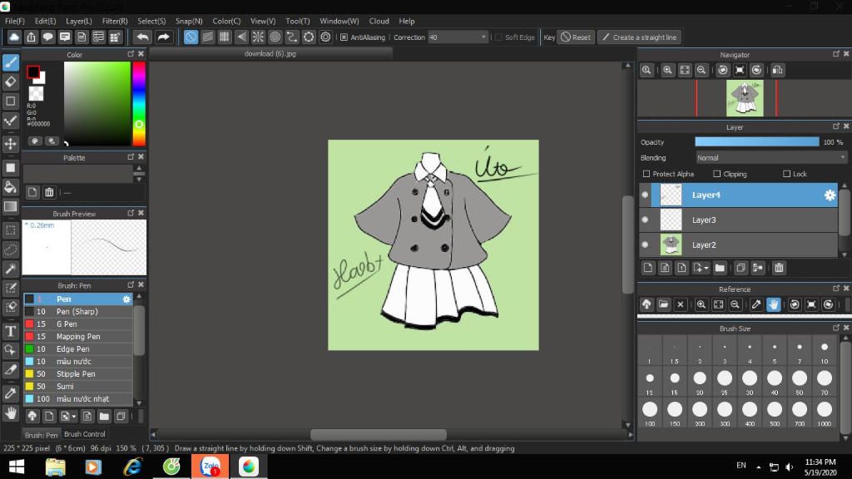The width and height of the screenshot is (852, 479).
Task: Open Zalo from the taskbar
Action: 211,467
